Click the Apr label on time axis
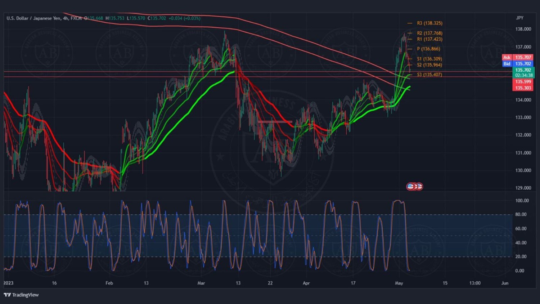Viewport: 540px width, 304px height. 306,283
